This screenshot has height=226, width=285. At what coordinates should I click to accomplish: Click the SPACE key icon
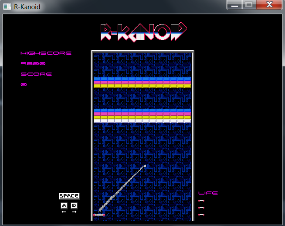tap(69, 196)
